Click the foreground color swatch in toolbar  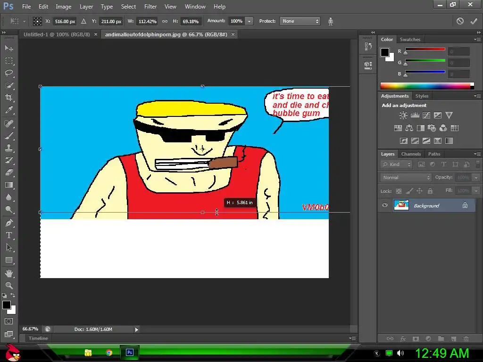(x=7, y=305)
